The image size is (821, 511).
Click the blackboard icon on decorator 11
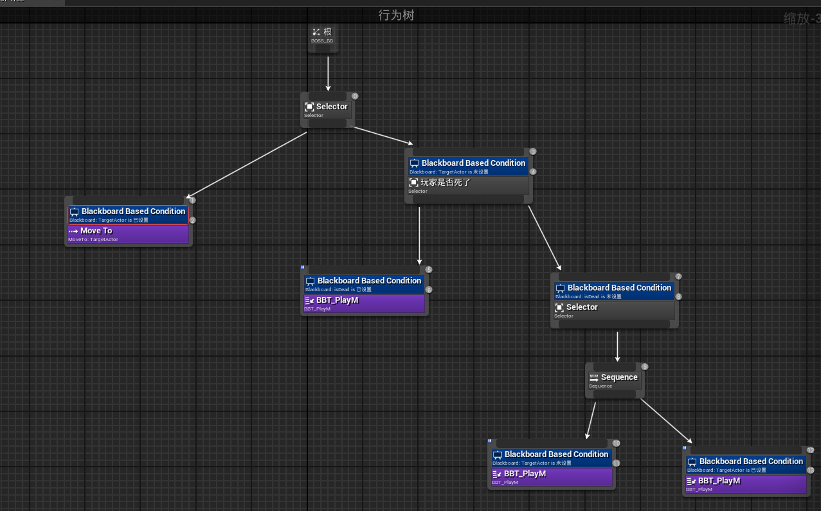click(x=497, y=454)
